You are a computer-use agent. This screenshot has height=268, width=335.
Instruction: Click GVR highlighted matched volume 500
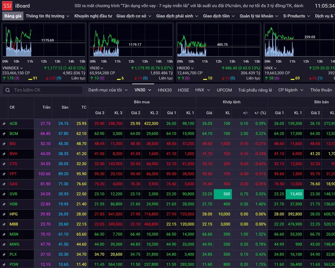223,194
